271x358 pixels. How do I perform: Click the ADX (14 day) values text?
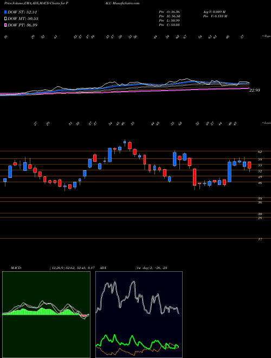(151, 268)
